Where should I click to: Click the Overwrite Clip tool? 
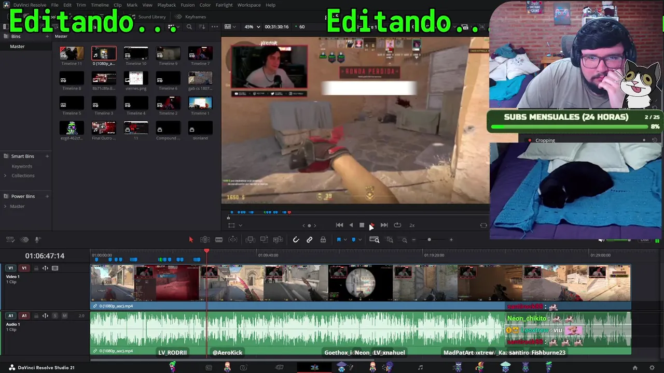[x=264, y=239]
